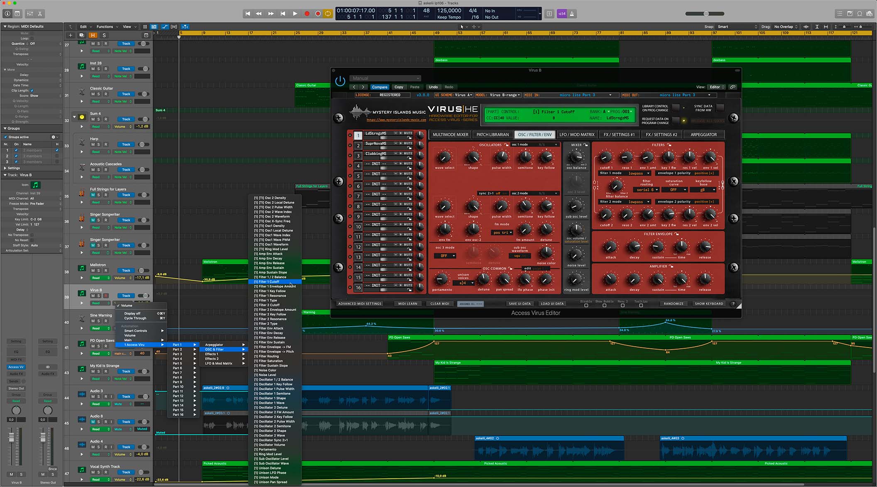Toggle the Clip Length checkbox
This screenshot has height=487, width=877.
32,91
